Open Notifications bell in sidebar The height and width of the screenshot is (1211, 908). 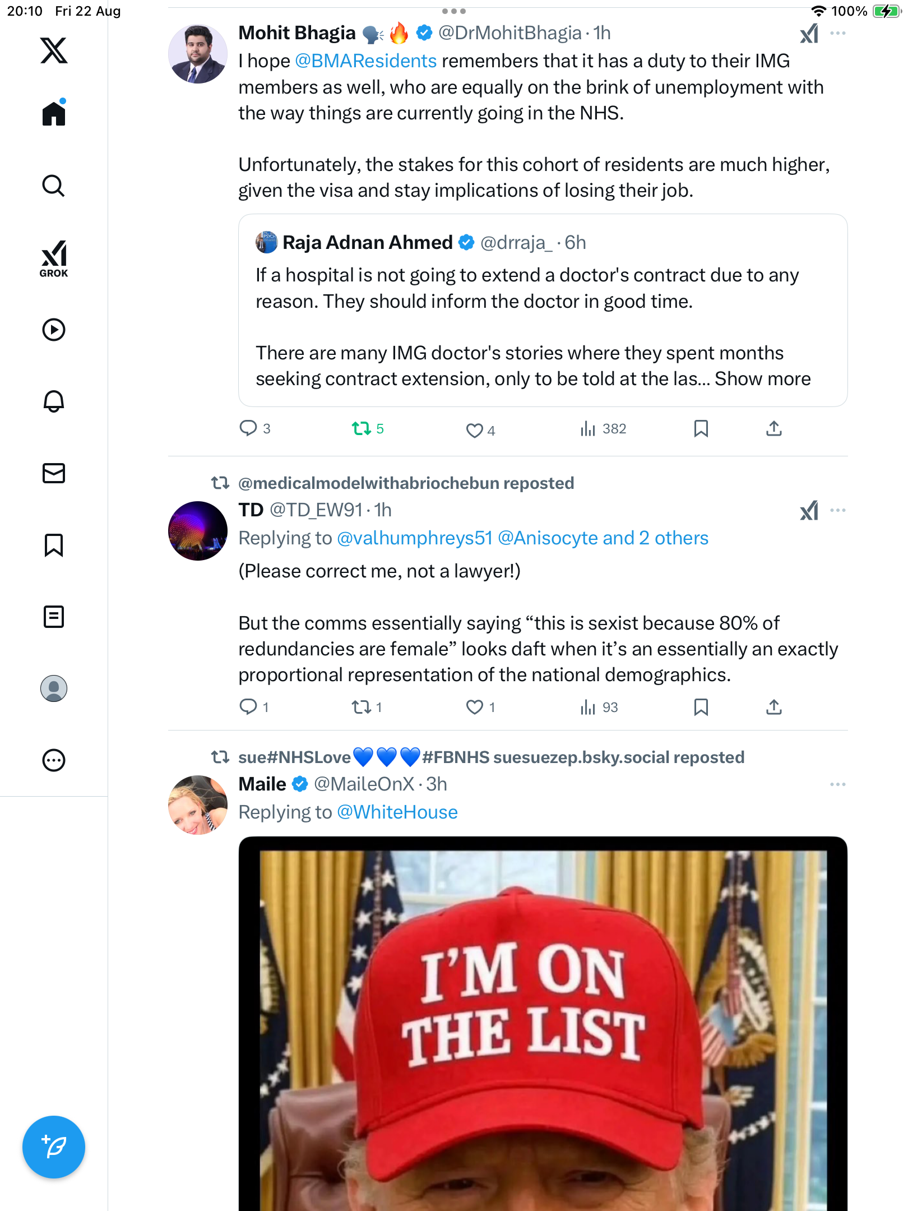point(54,401)
